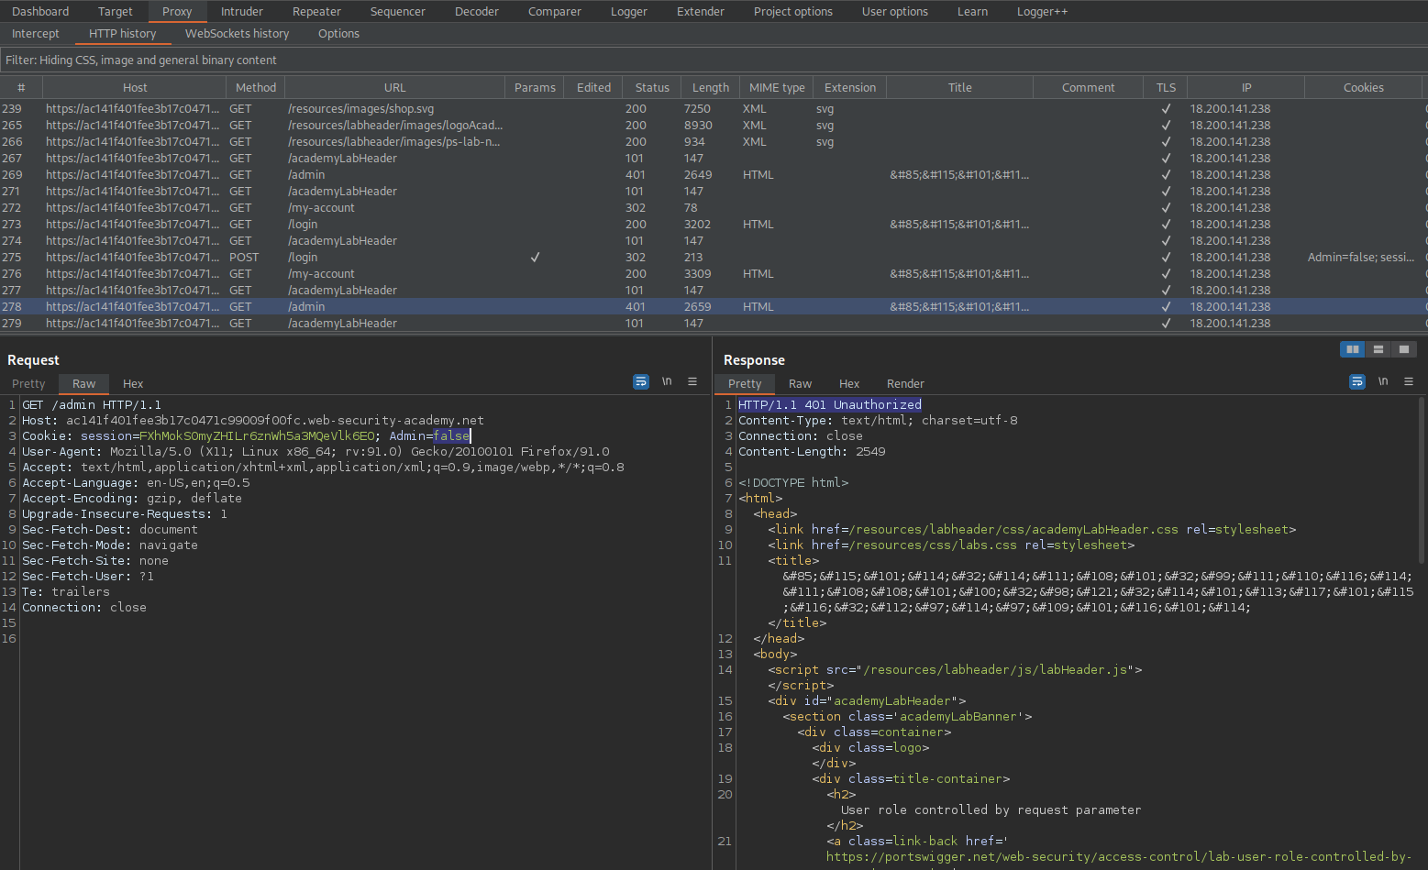Select history row 279 /academyLabHeader

click(714, 323)
